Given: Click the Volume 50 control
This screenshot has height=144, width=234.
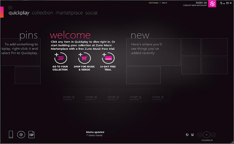Looking at the screenshot, I should pos(207,140).
